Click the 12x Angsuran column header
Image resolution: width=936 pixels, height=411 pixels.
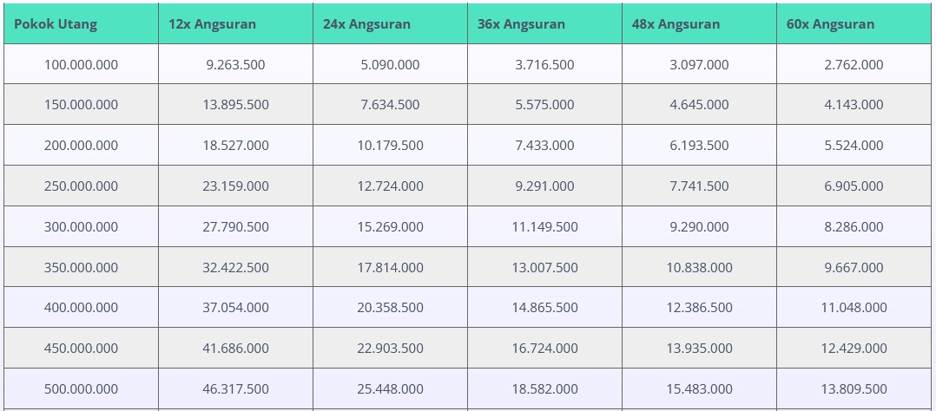(x=213, y=24)
